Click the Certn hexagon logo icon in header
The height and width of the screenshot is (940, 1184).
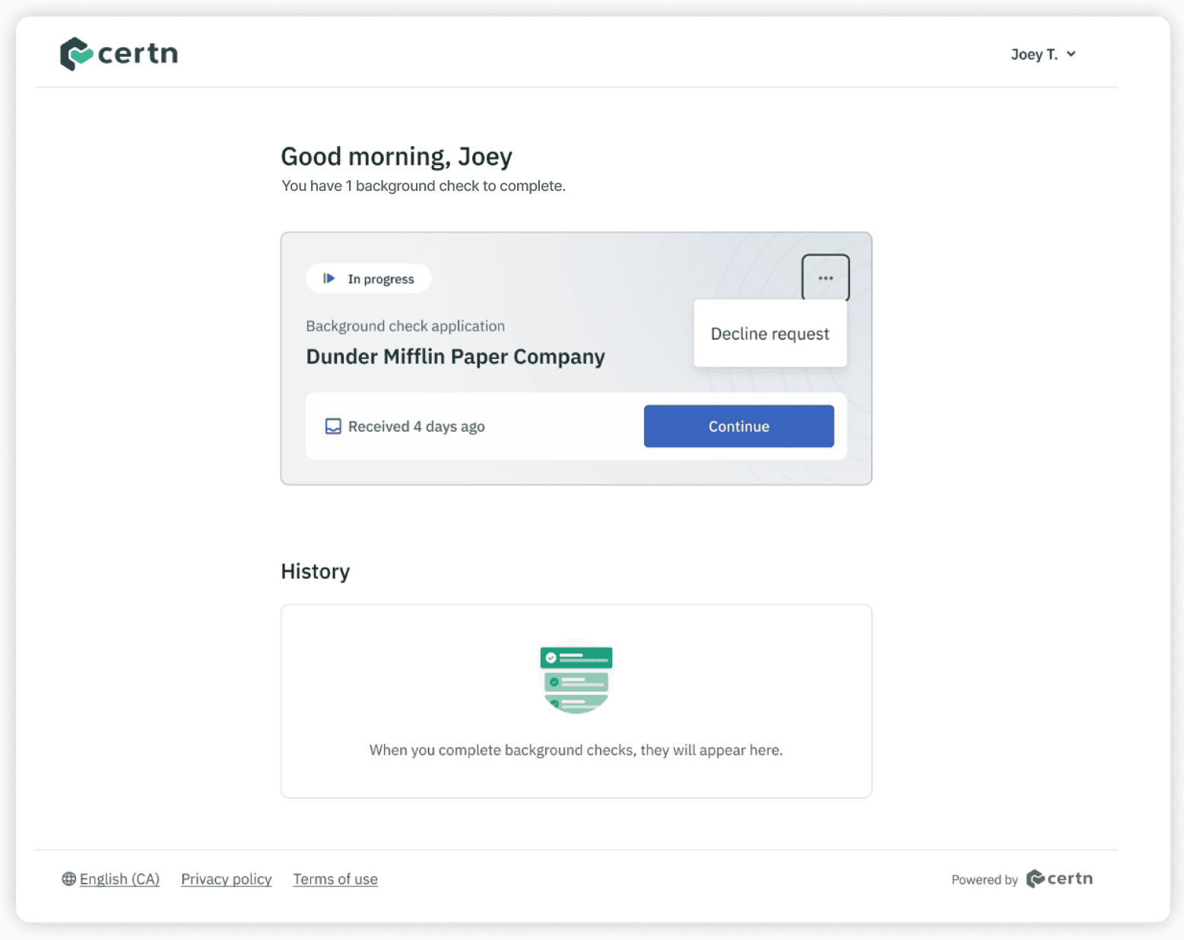point(75,54)
